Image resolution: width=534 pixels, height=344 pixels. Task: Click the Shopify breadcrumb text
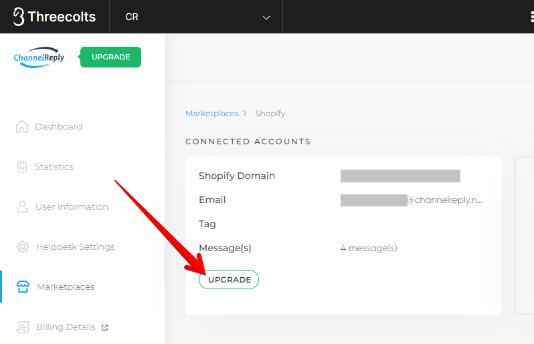coord(270,114)
